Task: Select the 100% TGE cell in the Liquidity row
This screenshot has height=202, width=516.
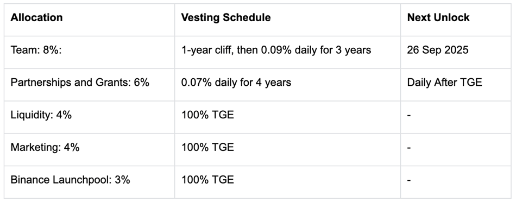Action: 287,117
